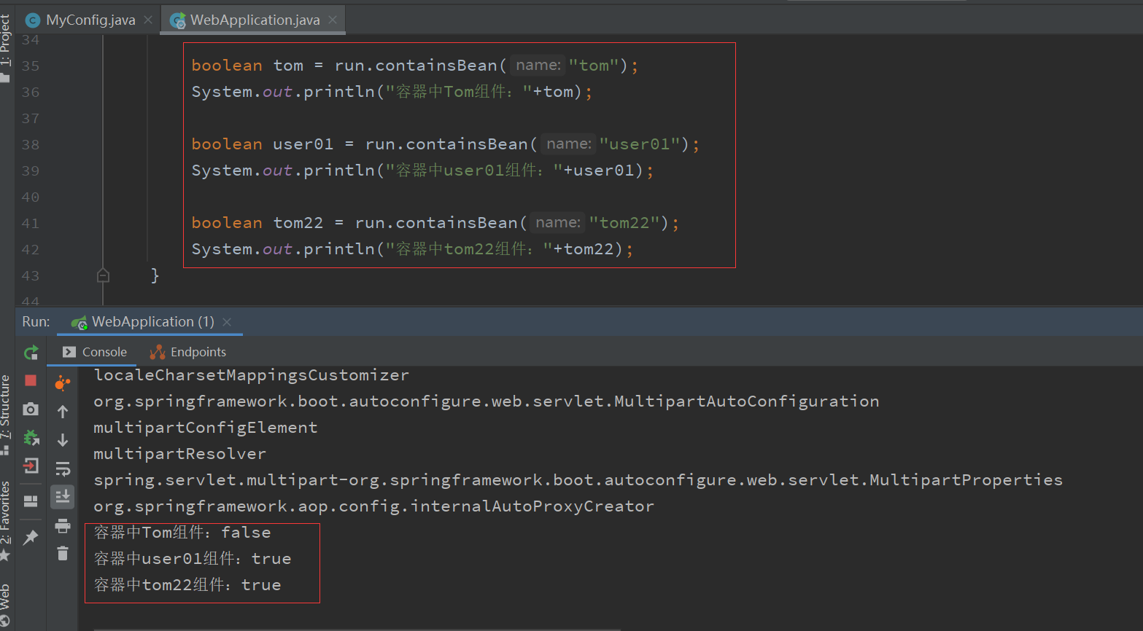This screenshot has height=631, width=1143.
Task: Click line number 41 in the gutter
Action: pyautogui.click(x=31, y=223)
